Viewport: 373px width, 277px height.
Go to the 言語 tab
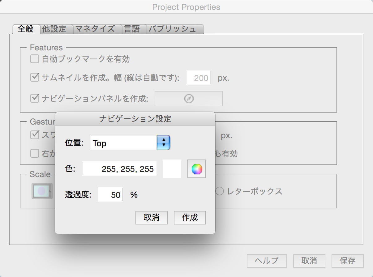click(x=132, y=29)
